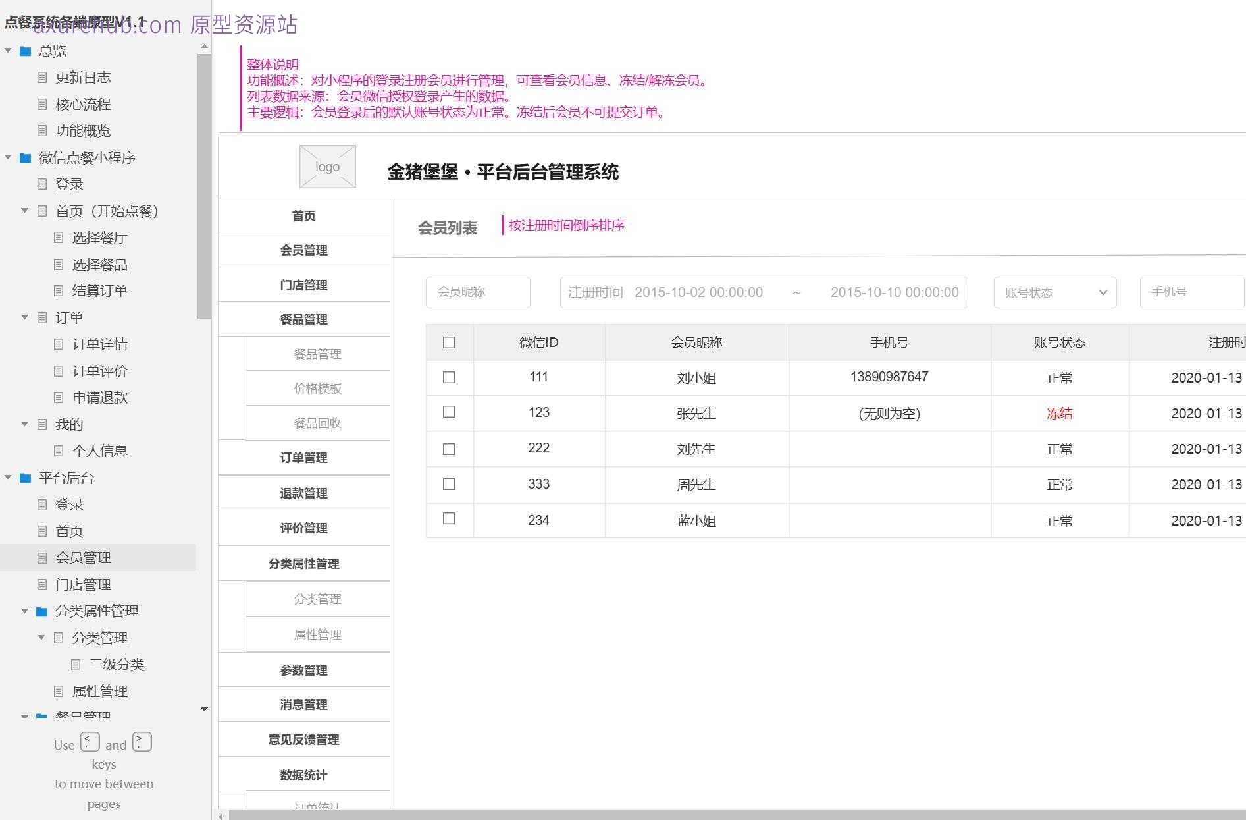Click the page icon beside 结算订单
This screenshot has height=820, width=1246.
[59, 291]
